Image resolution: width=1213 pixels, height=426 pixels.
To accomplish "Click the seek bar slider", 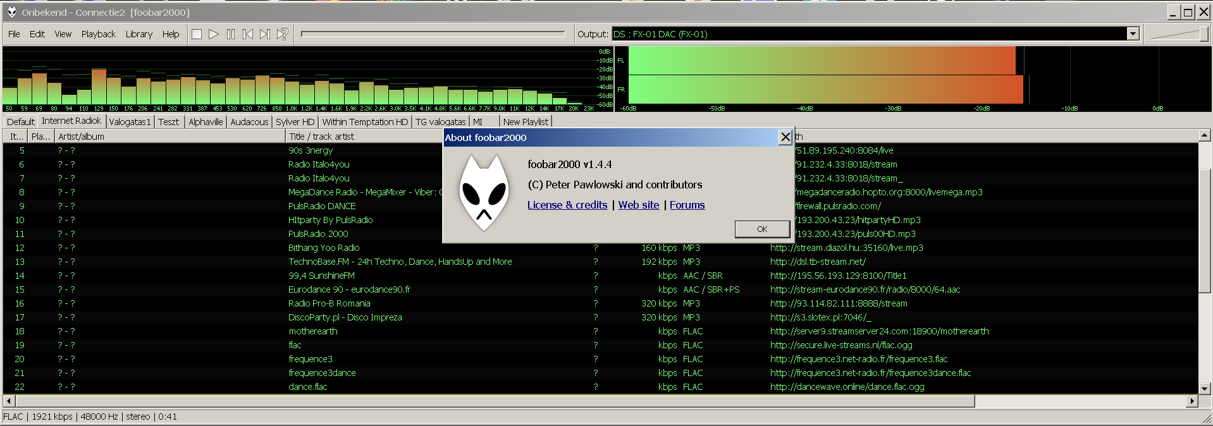I will click(x=433, y=34).
